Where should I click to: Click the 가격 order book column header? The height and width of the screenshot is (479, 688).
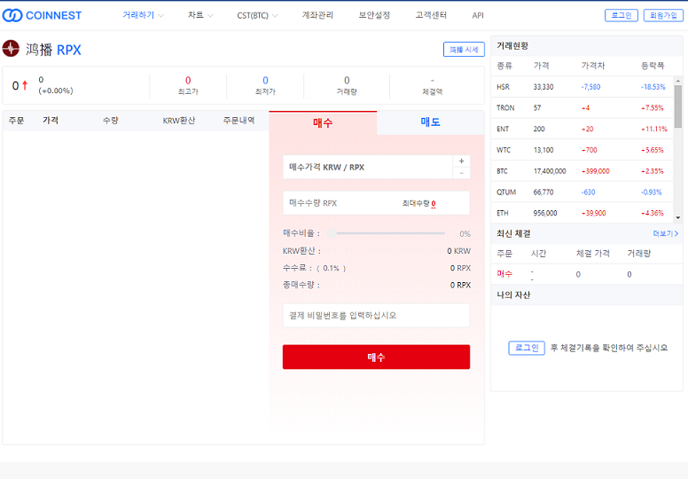[51, 121]
